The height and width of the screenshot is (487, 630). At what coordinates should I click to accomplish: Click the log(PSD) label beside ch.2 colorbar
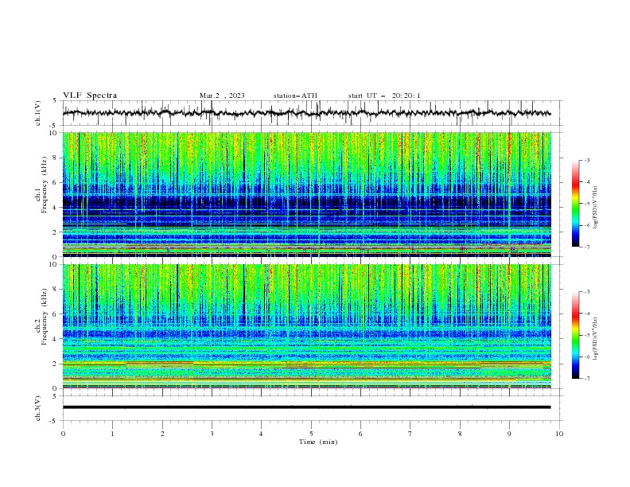point(595,339)
